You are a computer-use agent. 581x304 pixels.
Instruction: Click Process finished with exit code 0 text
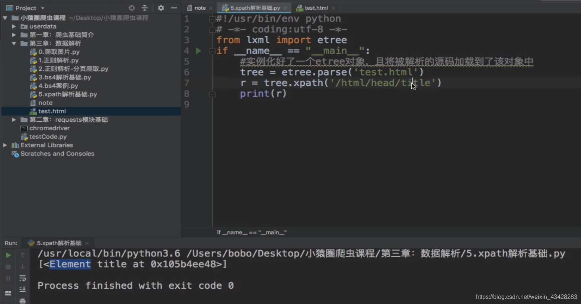coord(136,285)
